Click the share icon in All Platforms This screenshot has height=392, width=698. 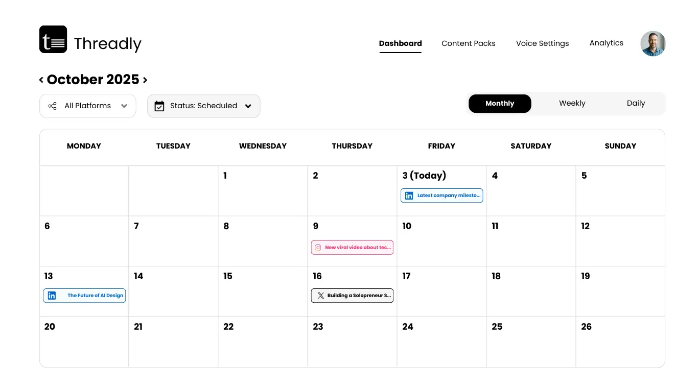(x=52, y=106)
